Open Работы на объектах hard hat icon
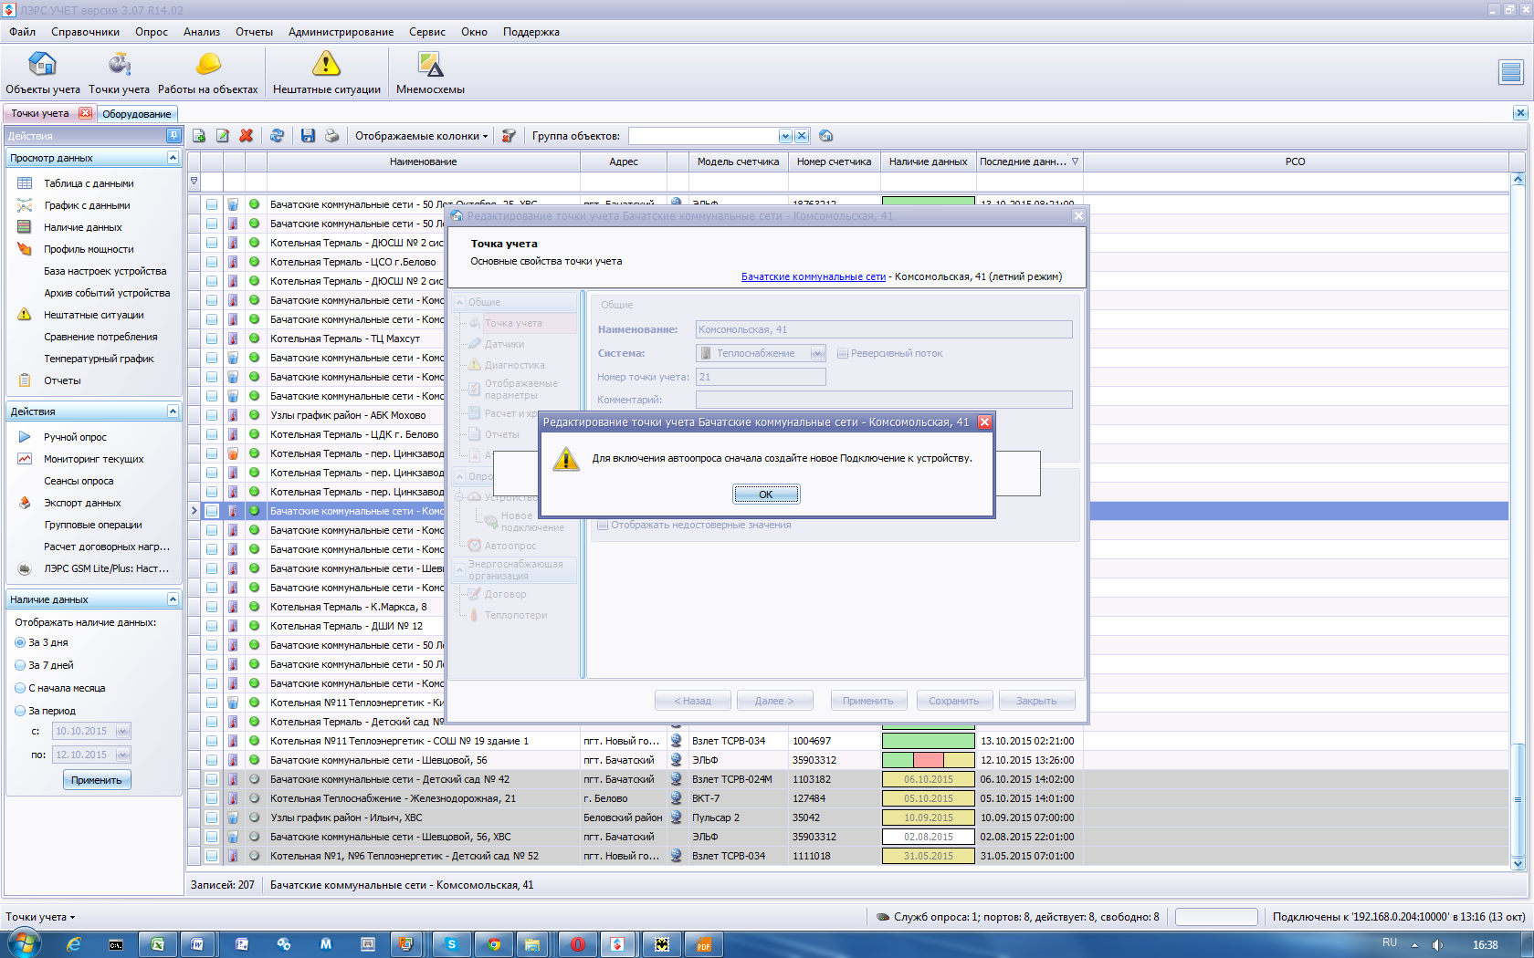Screen dimensions: 1534x958 pos(207,73)
